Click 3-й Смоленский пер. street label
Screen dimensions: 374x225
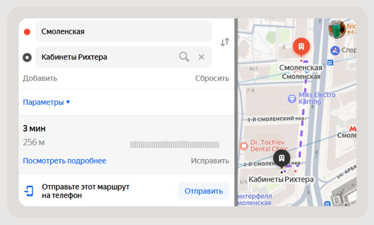(x=276, y=119)
